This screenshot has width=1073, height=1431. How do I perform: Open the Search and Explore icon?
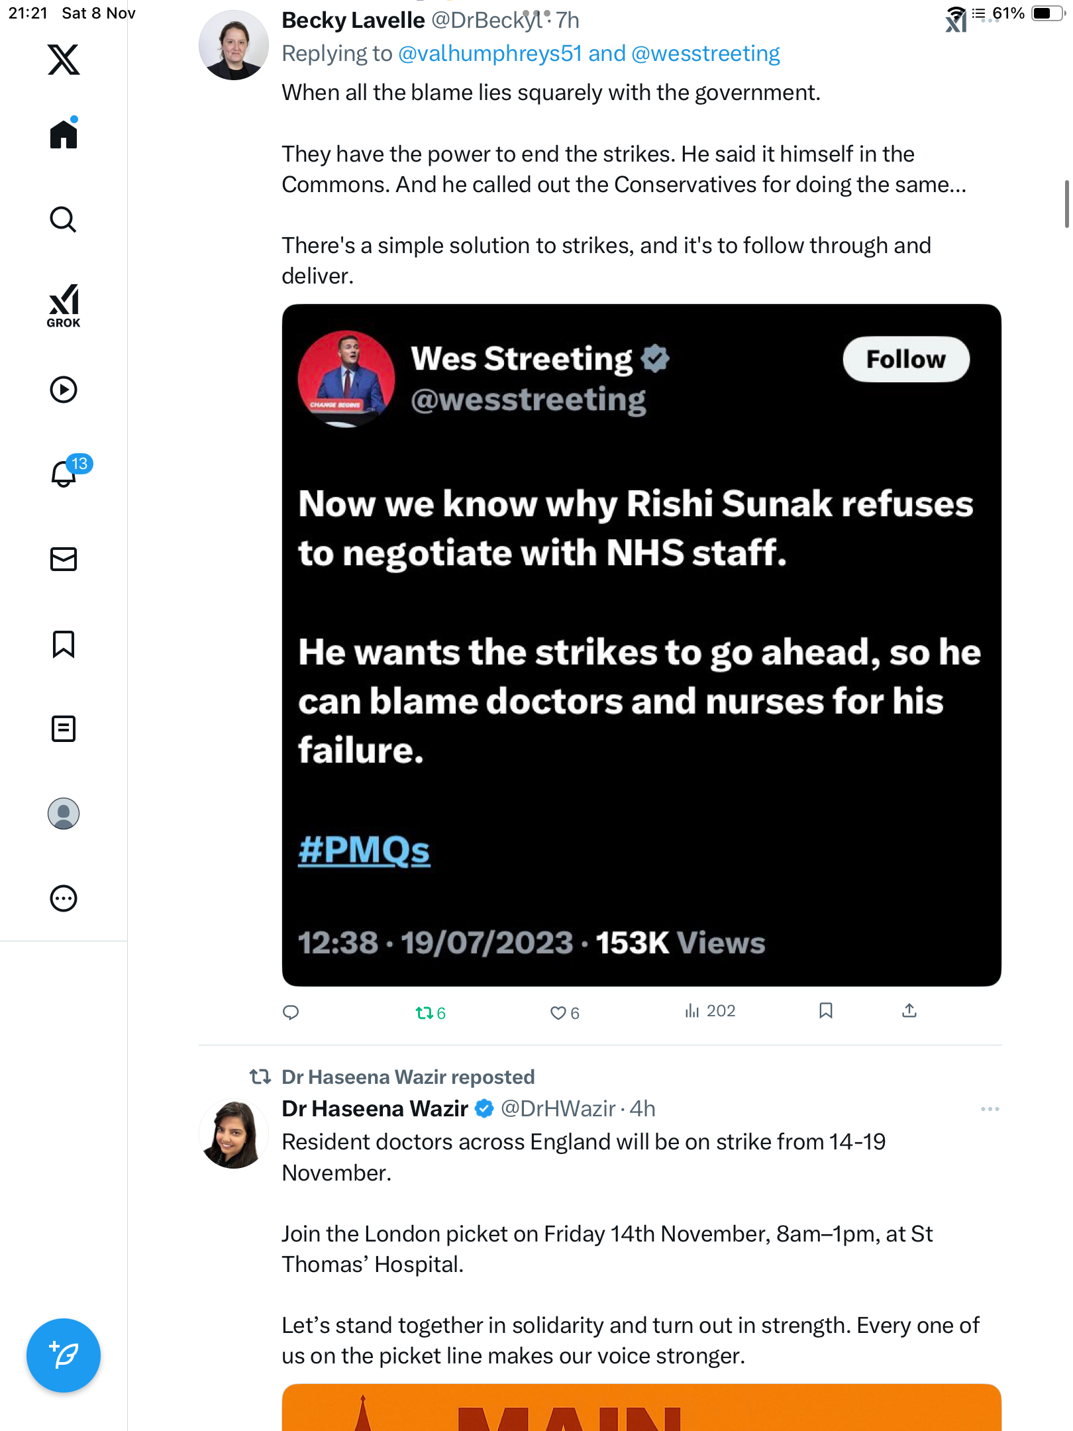tap(64, 219)
